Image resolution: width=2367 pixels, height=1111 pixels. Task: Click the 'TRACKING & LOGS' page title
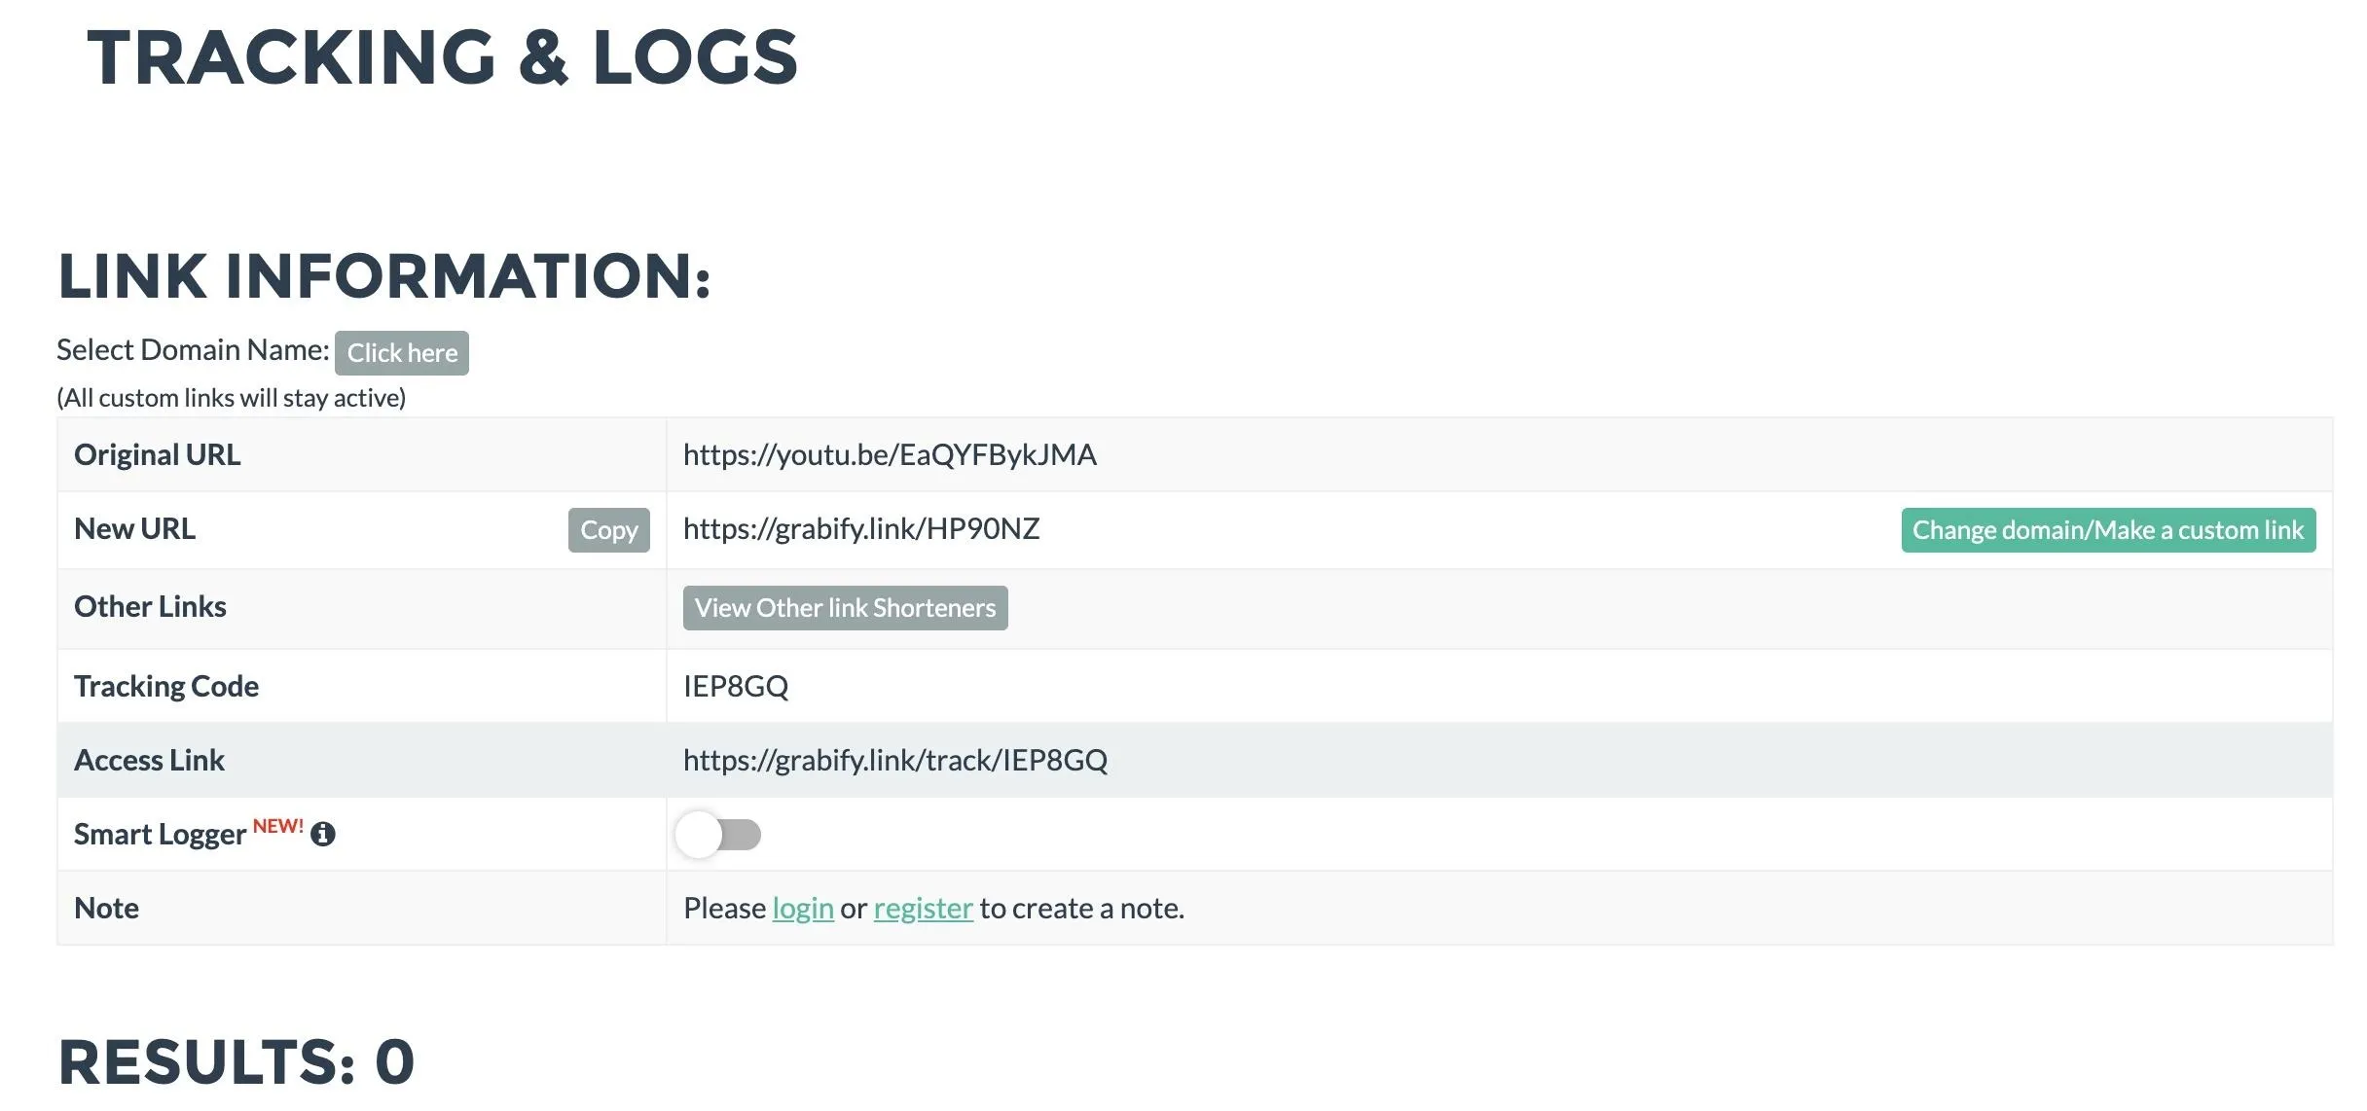pyautogui.click(x=443, y=57)
